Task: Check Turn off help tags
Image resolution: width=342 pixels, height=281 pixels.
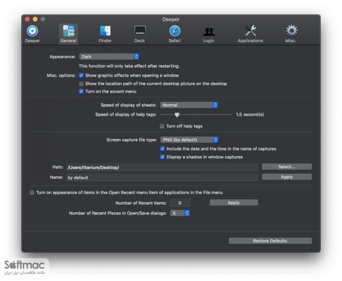Action: click(162, 126)
